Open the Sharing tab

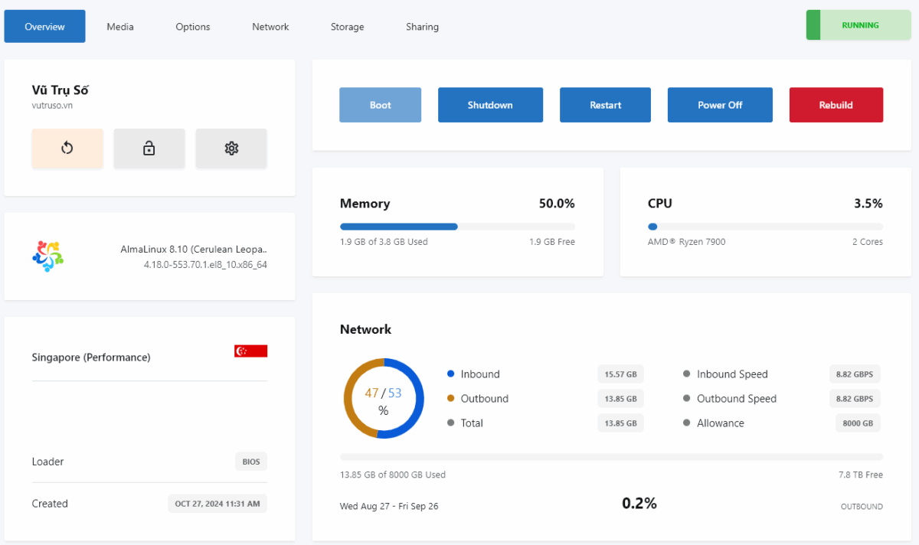pos(422,27)
